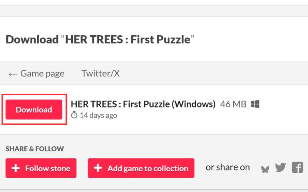308x192 pixels.
Task: Click plus icon on Add game to collection
Action: (x=98, y=168)
